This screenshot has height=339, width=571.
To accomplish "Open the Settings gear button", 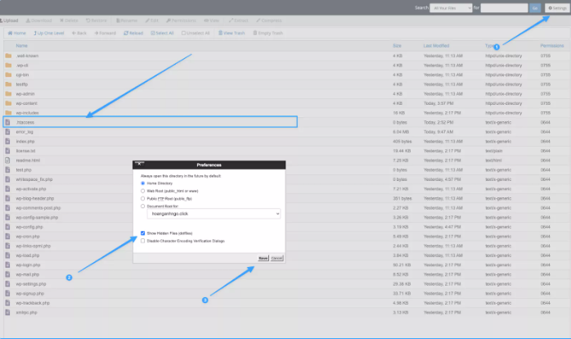I will 554,7.
